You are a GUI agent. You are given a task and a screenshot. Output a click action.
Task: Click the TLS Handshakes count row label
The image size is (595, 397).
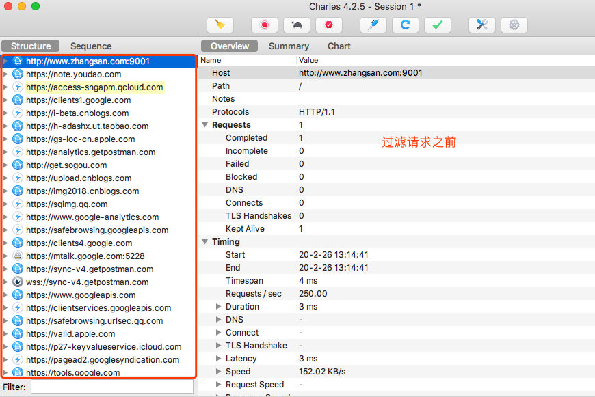pos(259,215)
